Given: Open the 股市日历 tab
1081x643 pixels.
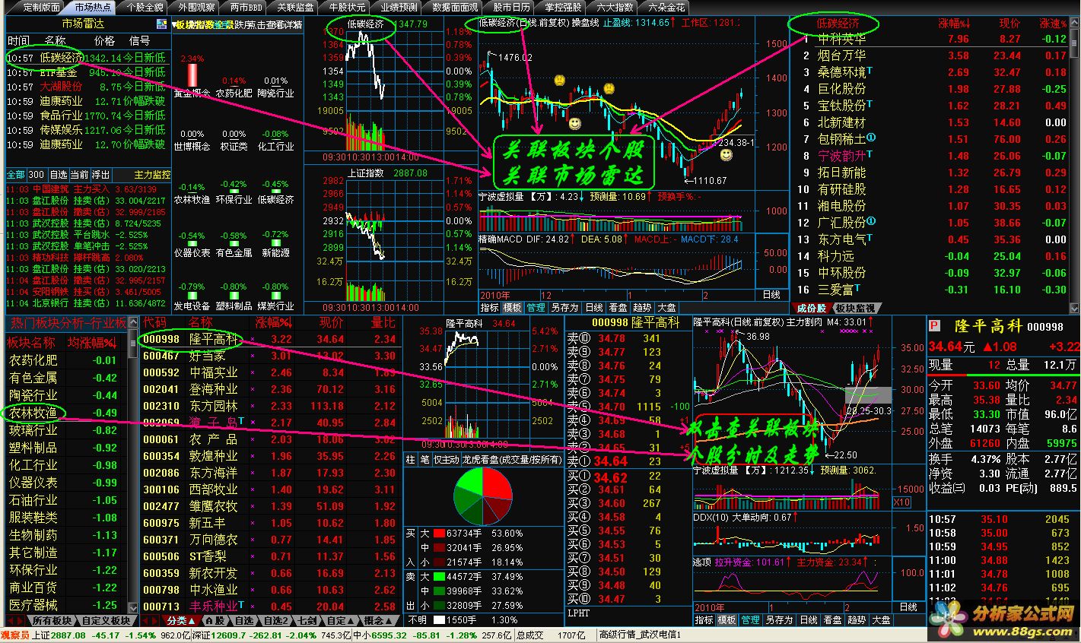Looking at the screenshot, I should click(512, 7).
